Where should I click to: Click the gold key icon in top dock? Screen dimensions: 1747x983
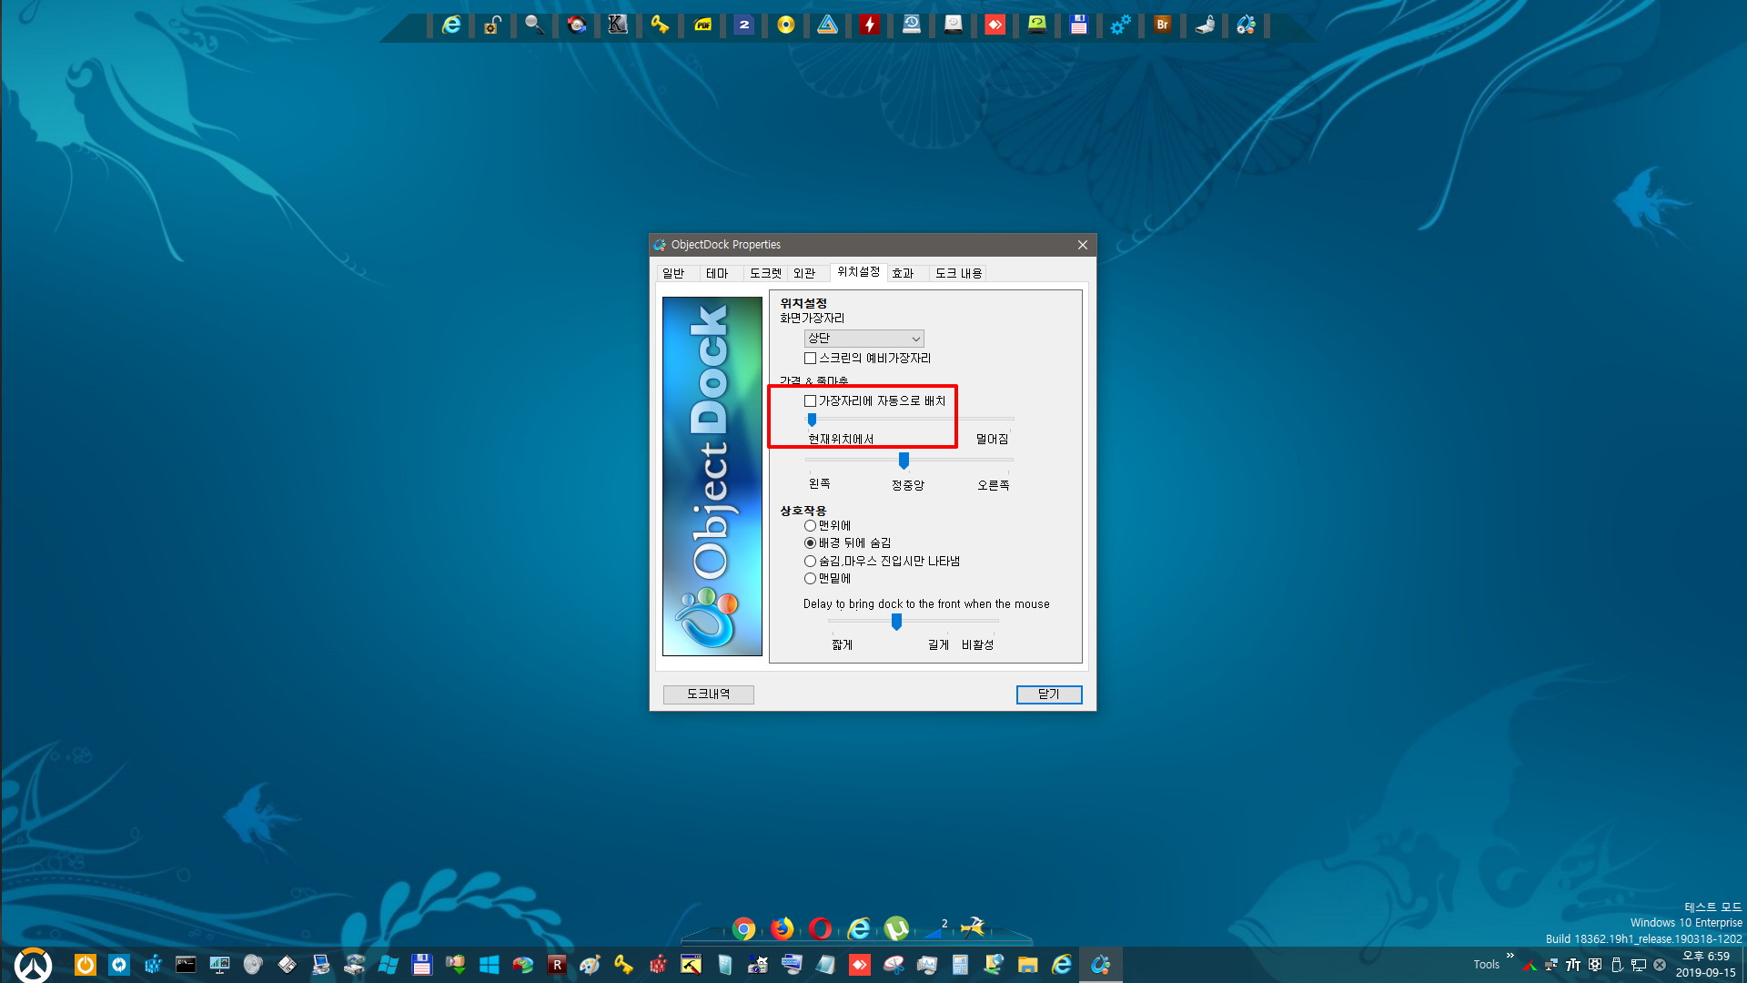coord(660,25)
